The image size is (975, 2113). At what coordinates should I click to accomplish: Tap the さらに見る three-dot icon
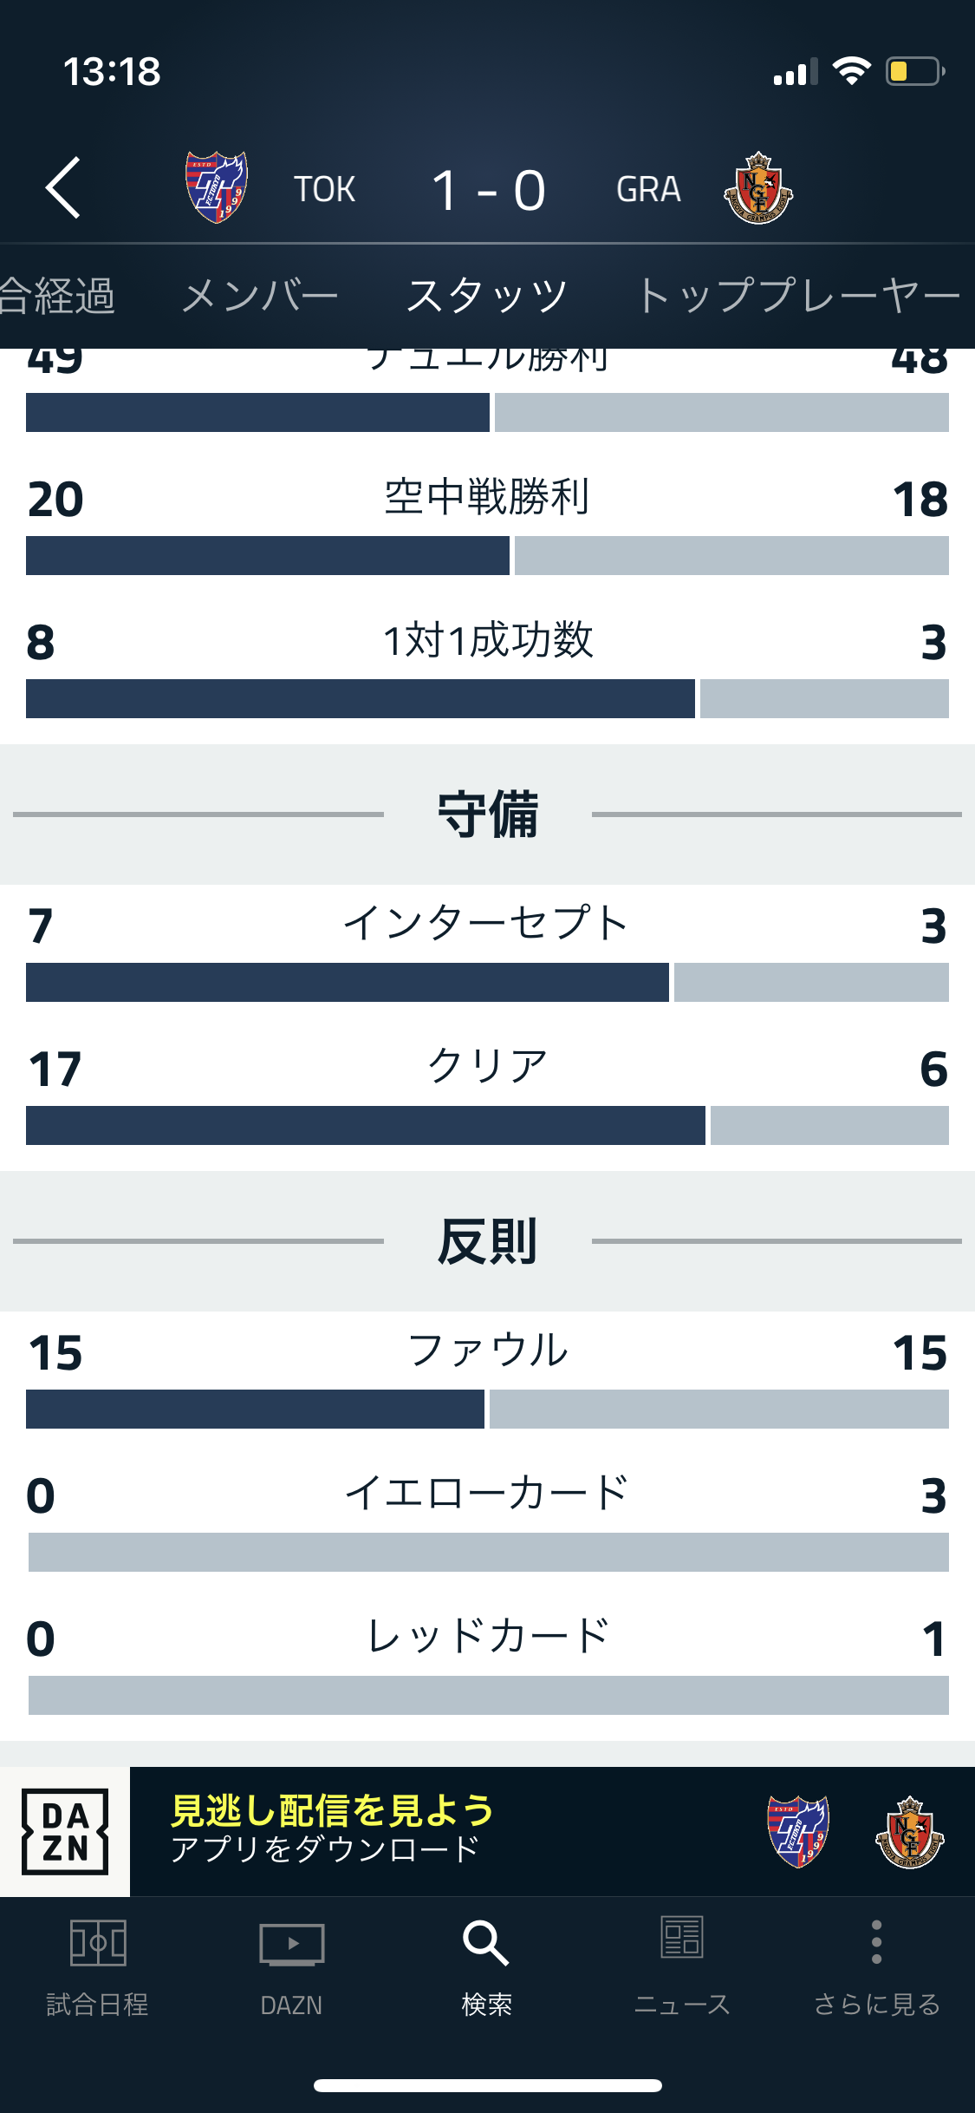tap(876, 1941)
